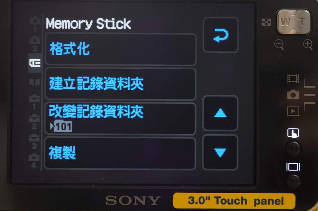Open Setup 2 toolbox tab
Screen dimensions: 318x211
tap(34, 122)
